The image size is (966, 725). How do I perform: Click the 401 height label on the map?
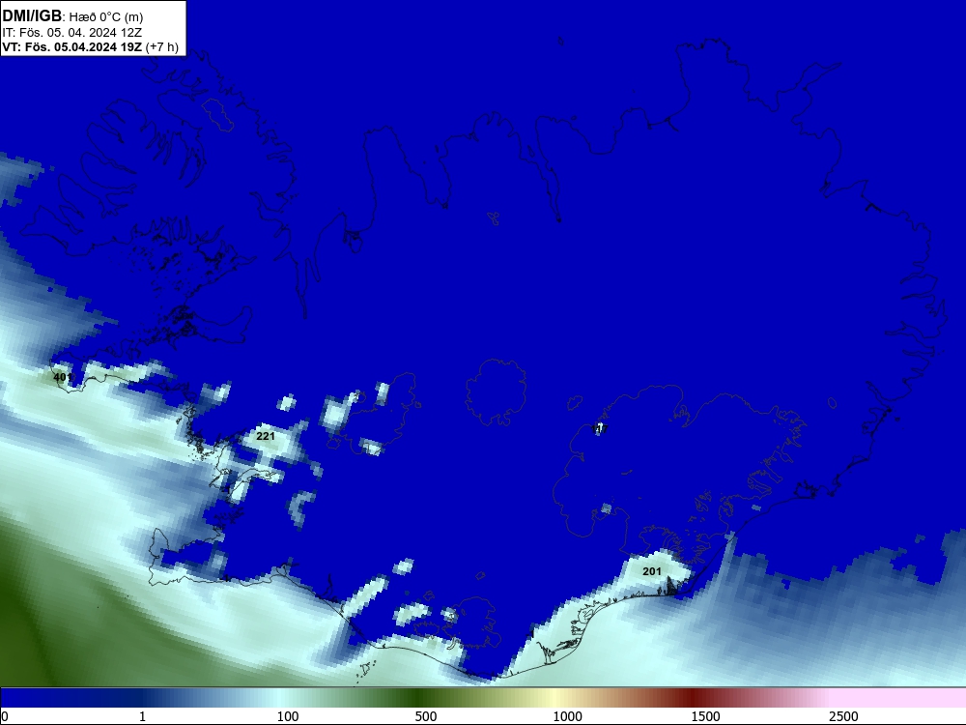(63, 377)
